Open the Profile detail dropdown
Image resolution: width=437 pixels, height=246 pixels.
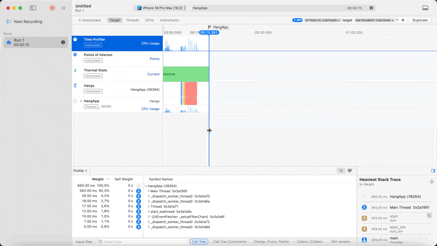(80, 171)
